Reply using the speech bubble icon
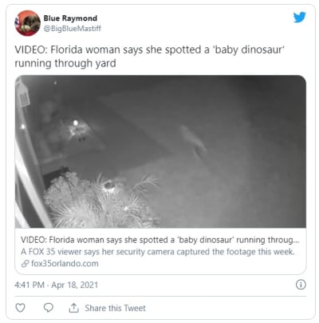This screenshot has height=323, width=319. click(x=48, y=308)
